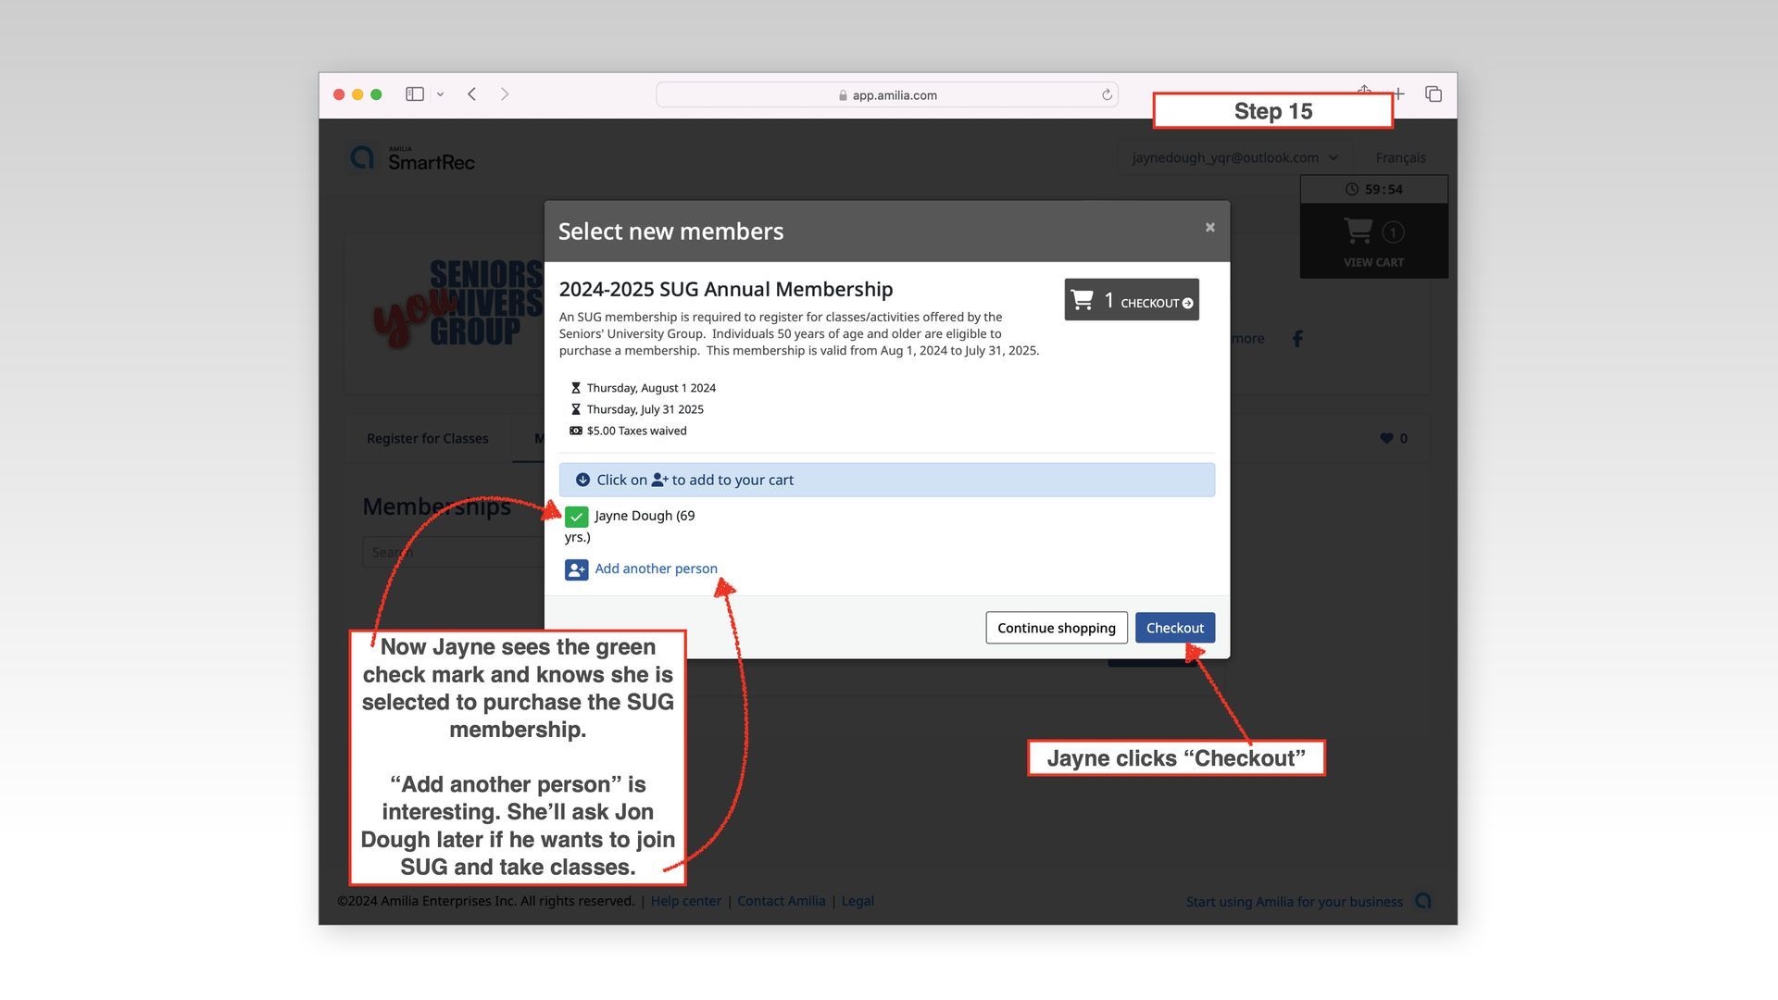Click the cart 1 CHECKOUT button
The width and height of the screenshot is (1778, 1000).
pyautogui.click(x=1132, y=300)
